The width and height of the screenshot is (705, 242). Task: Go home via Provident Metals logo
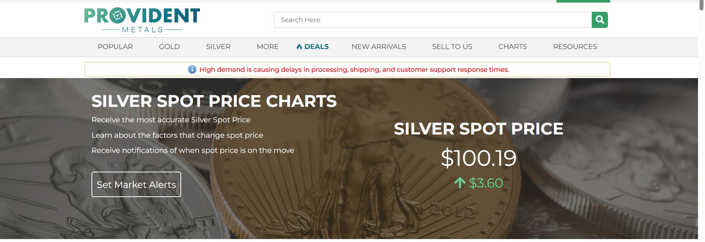click(x=142, y=20)
